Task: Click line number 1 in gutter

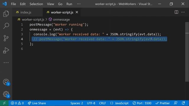Action: [22, 25]
